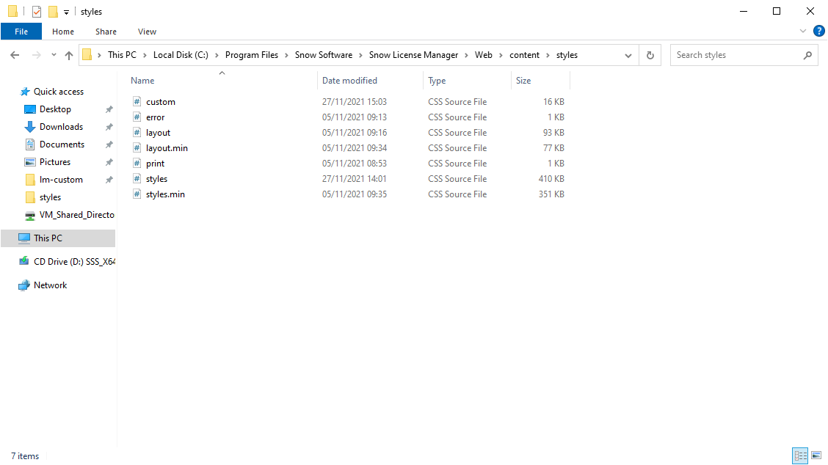Image resolution: width=828 pixels, height=465 pixels.
Task: Go up one folder level arrow
Action: (x=69, y=55)
